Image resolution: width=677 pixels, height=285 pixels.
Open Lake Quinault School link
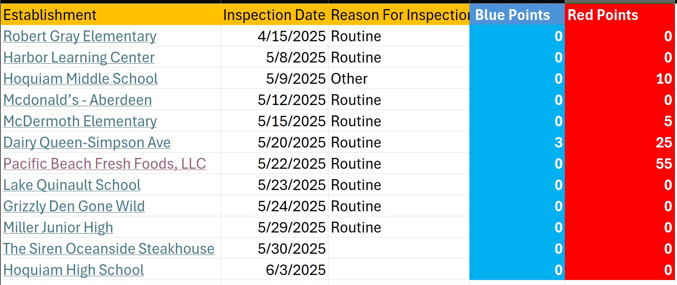click(72, 185)
